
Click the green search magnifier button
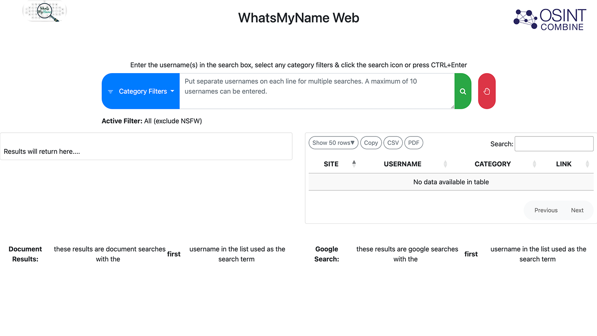tap(463, 91)
